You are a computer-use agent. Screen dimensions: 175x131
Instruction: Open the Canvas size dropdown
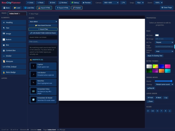111,3
